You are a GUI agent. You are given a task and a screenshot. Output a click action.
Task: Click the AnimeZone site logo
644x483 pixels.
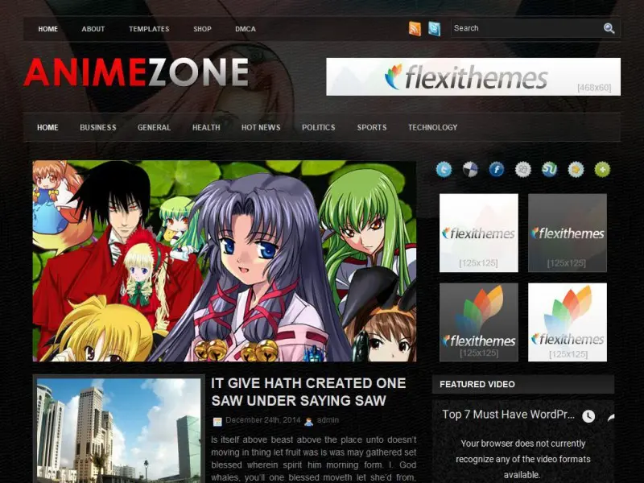click(x=136, y=72)
